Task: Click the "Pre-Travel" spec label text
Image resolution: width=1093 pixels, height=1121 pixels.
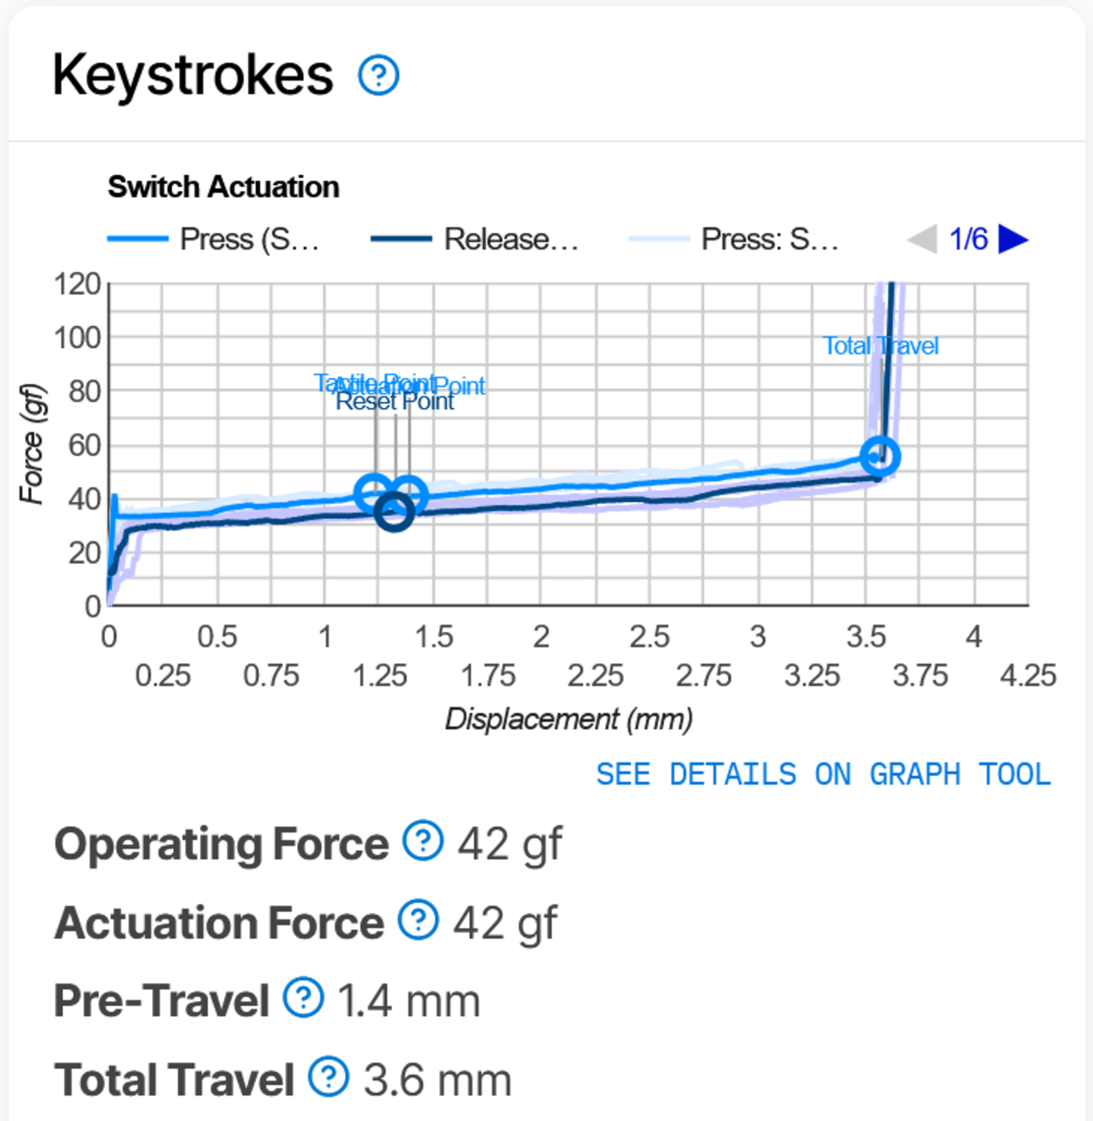Action: coord(162,1001)
